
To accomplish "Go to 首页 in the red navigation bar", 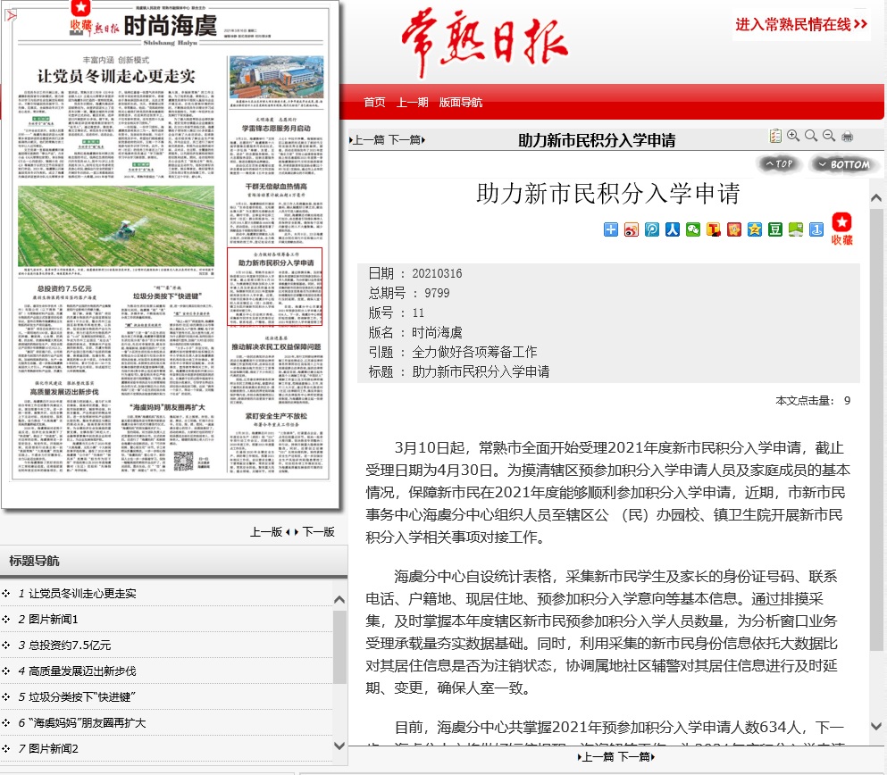I will 374,103.
